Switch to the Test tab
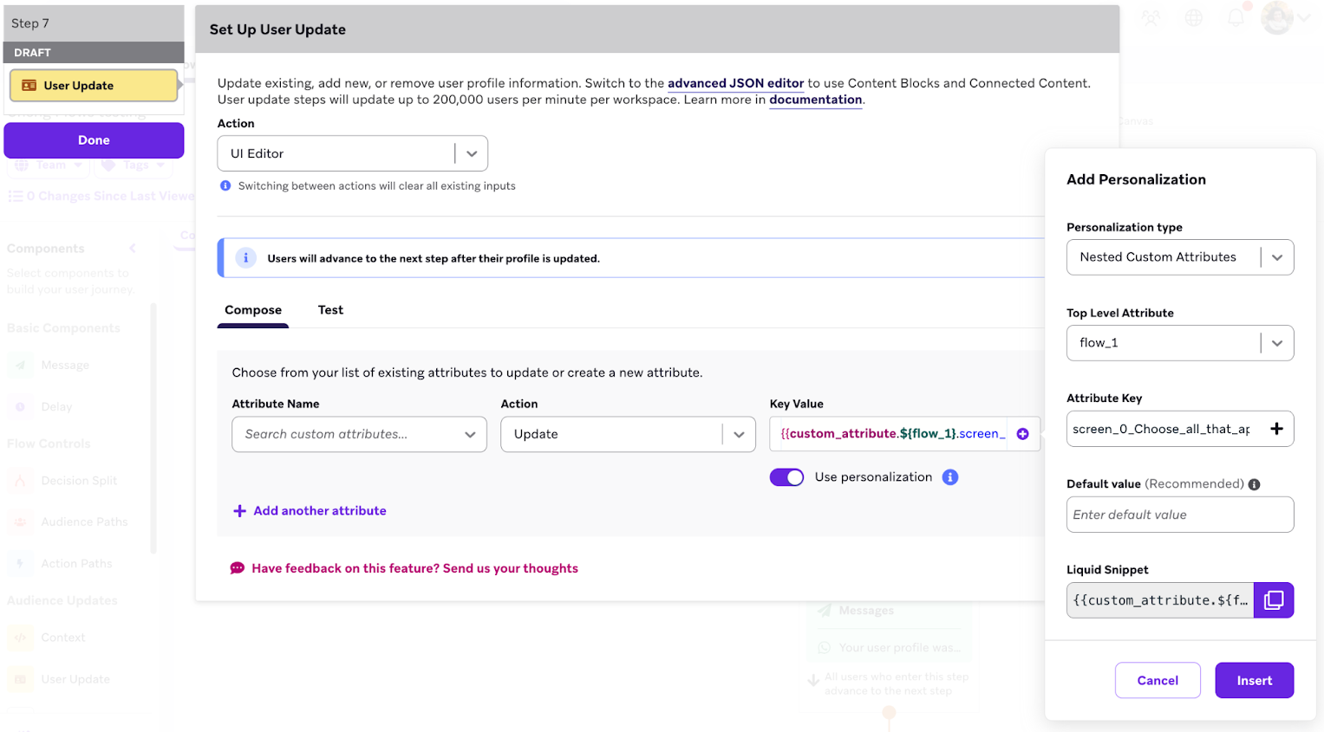Viewport: 1324px width, 732px height. tap(330, 309)
